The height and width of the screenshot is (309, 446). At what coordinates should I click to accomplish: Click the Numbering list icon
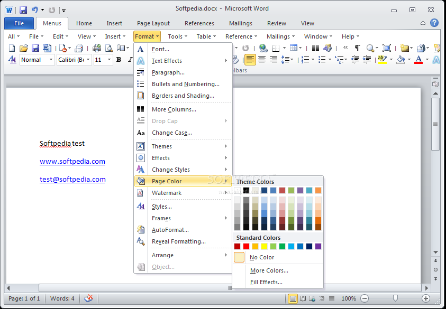point(305,60)
